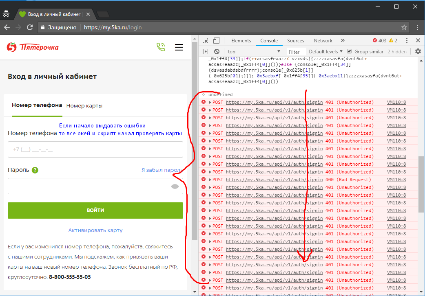Click the yellow warnings count indicator
Image resolution: width=425 pixels, height=296 pixels.
click(393, 41)
